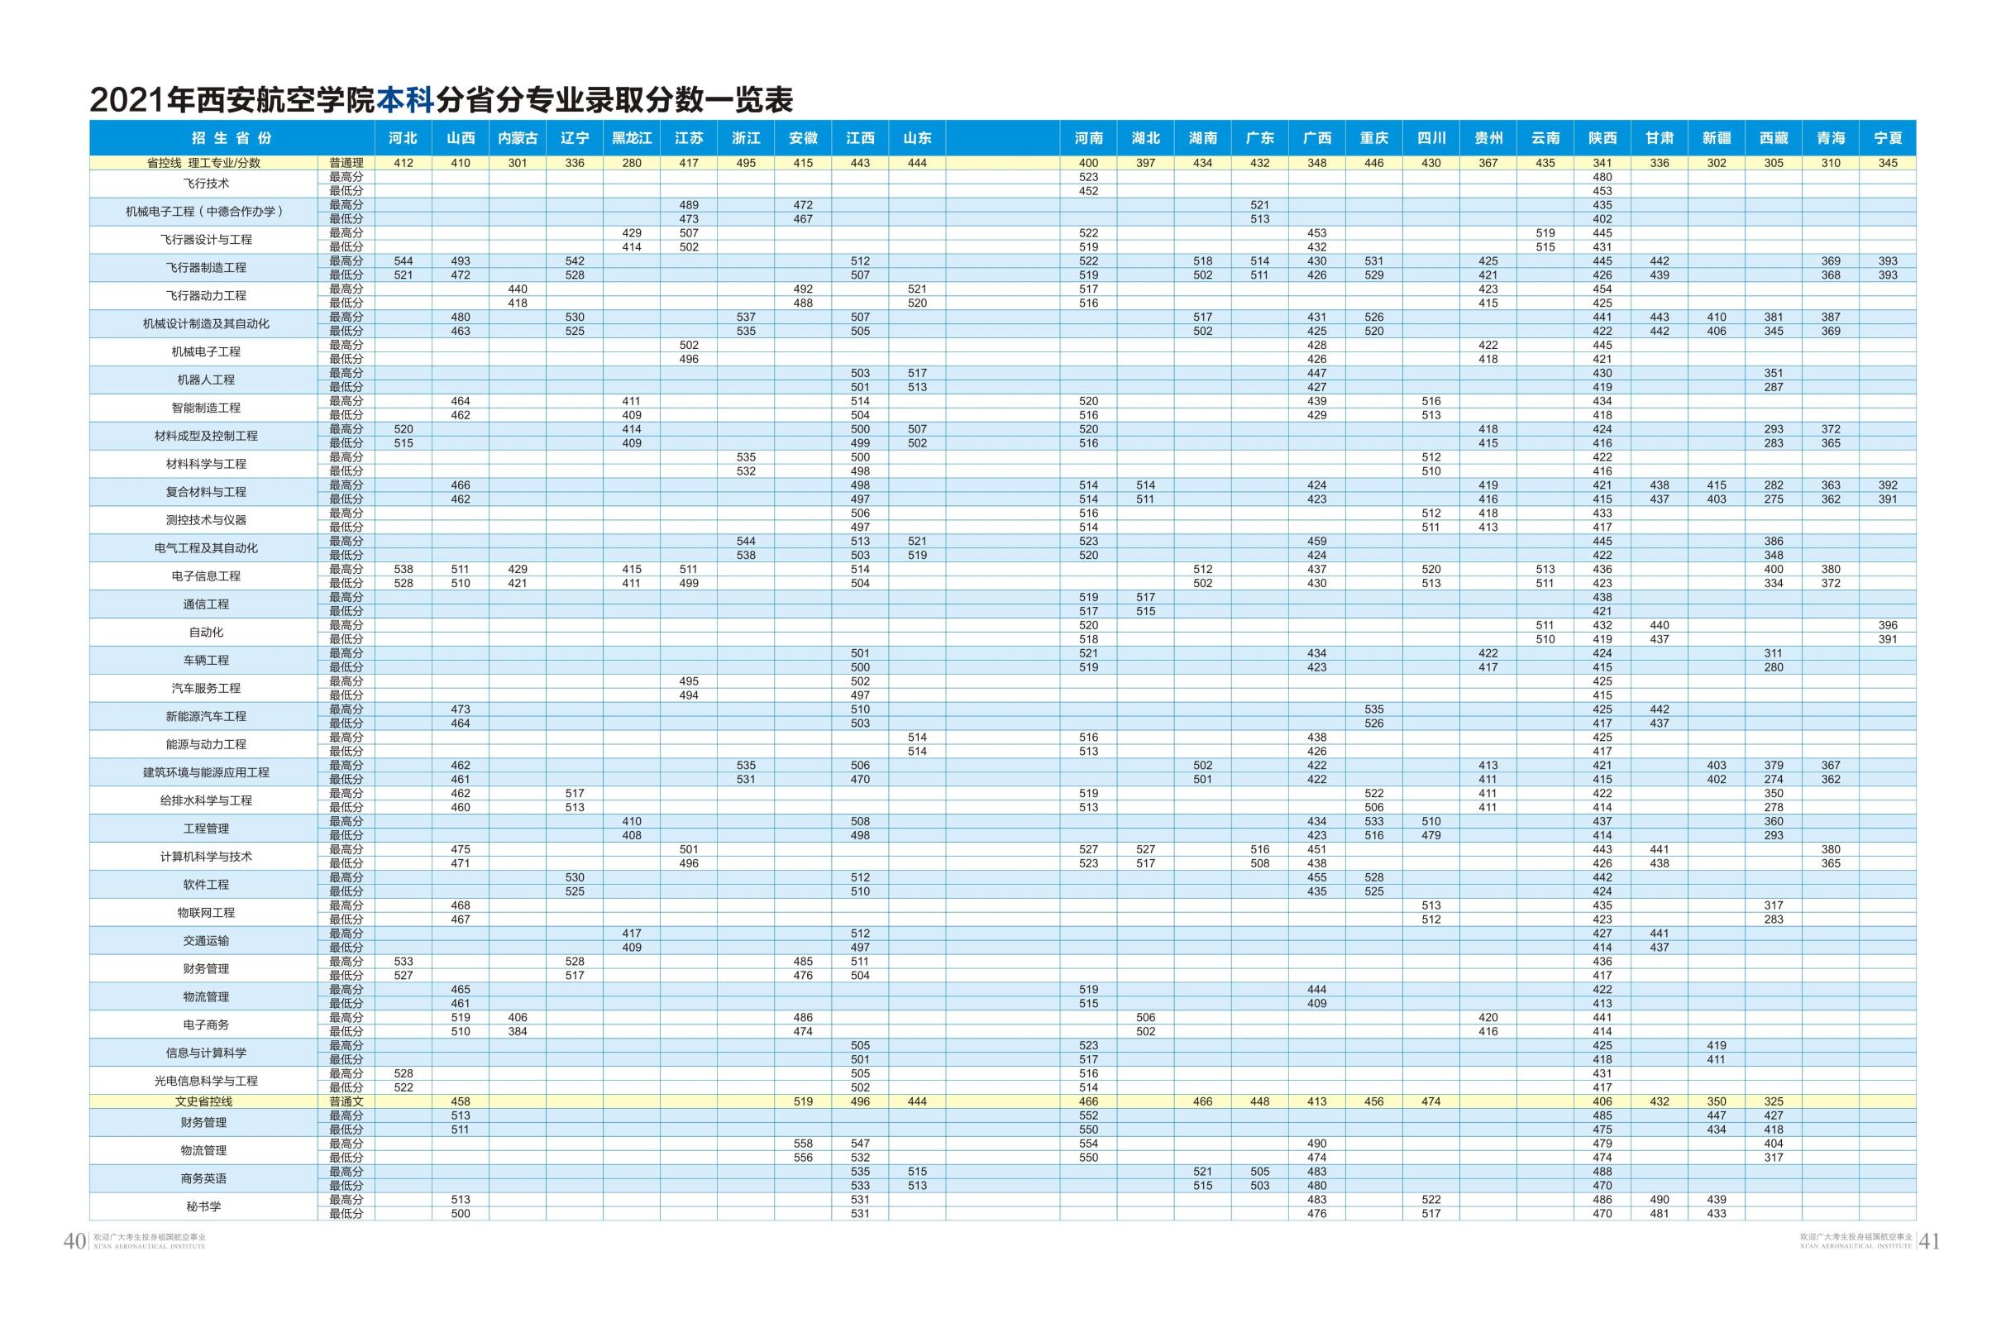
Task: Select the 浙江 column header
Action: click(746, 138)
